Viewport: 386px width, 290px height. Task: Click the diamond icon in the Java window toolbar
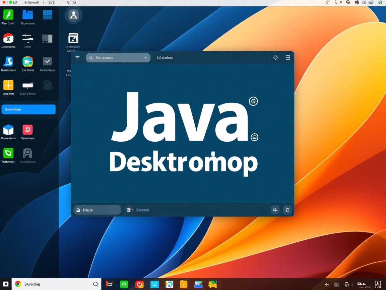pos(275,58)
